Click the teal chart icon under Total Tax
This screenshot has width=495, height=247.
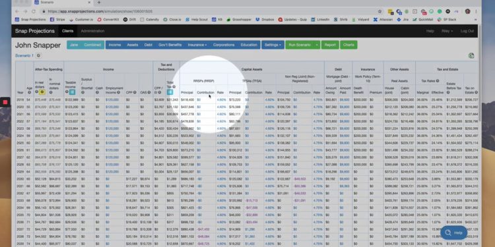(x=170, y=92)
